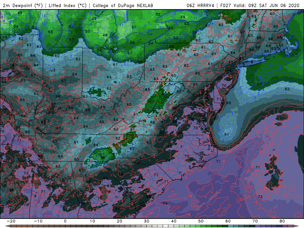This screenshot has width=304, height=228.
Task: Click the "2m Dewpoint (°F)" title text
Action: pyautogui.click(x=23, y=5)
